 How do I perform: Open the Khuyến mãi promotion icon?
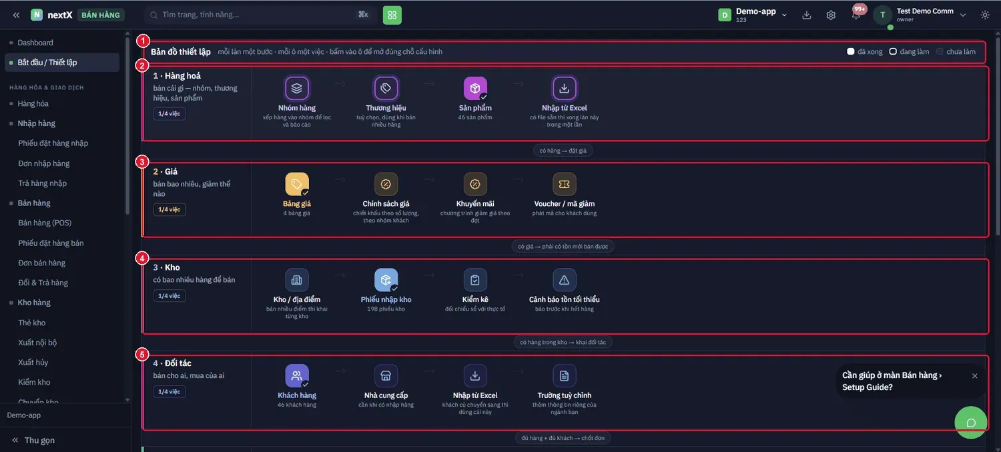coord(475,184)
